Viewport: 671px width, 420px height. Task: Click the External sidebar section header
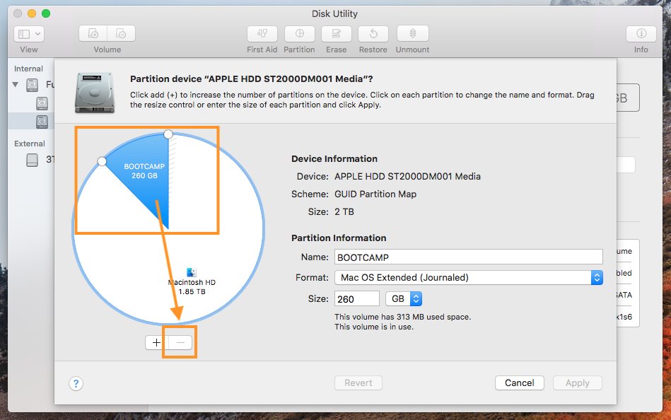click(30, 144)
